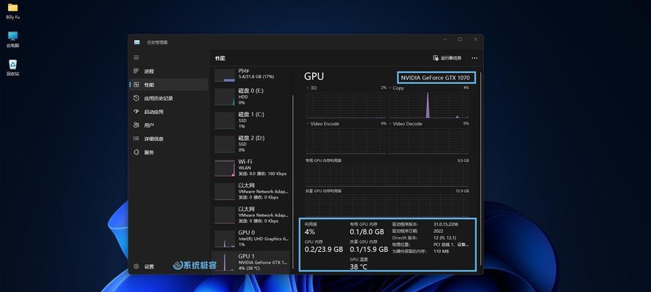Select GPU 1 NVIDIA GeForce entry

click(250, 262)
